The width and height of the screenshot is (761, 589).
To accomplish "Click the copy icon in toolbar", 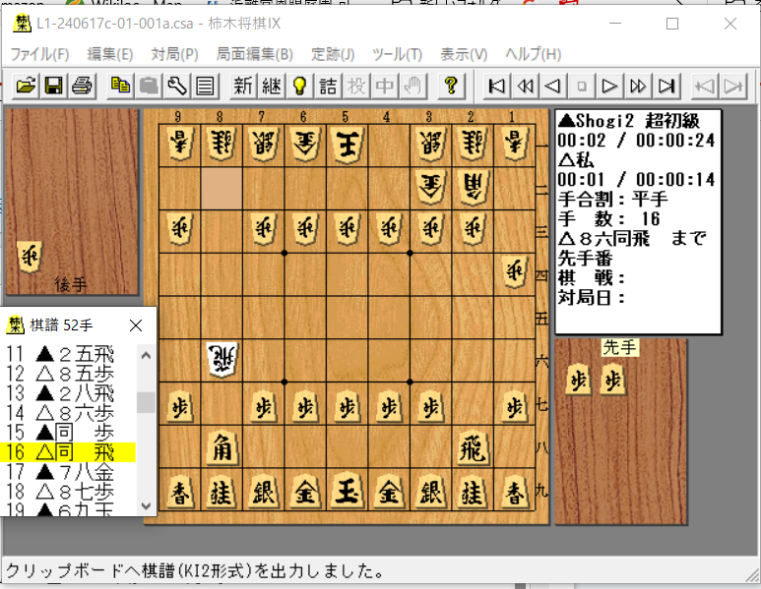I will [x=120, y=86].
